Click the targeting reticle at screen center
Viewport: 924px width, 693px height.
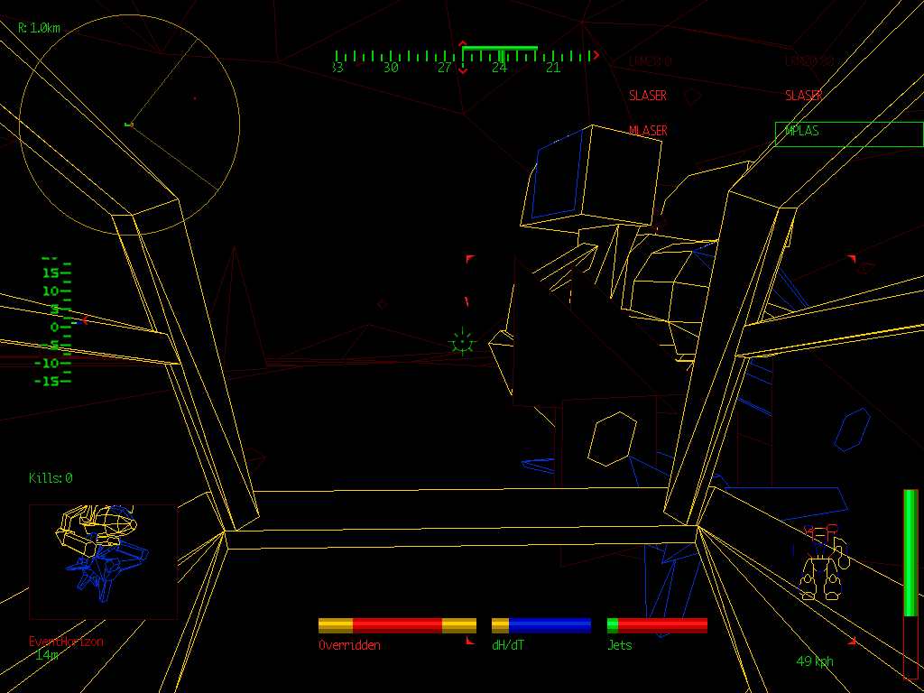click(x=460, y=341)
